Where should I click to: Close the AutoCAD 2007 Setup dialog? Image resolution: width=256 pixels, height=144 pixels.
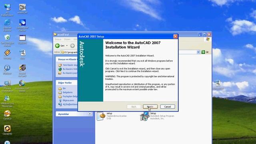pyautogui.click(x=175, y=36)
